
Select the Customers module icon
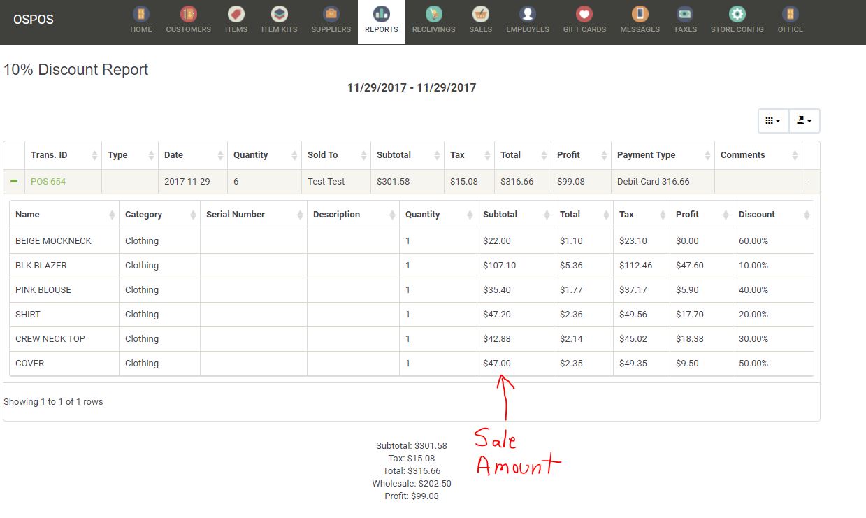coord(188,15)
